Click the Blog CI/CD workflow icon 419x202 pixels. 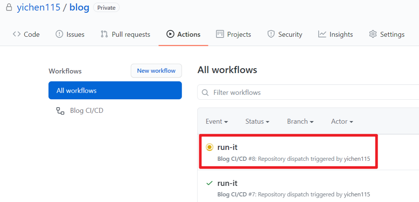tap(60, 111)
